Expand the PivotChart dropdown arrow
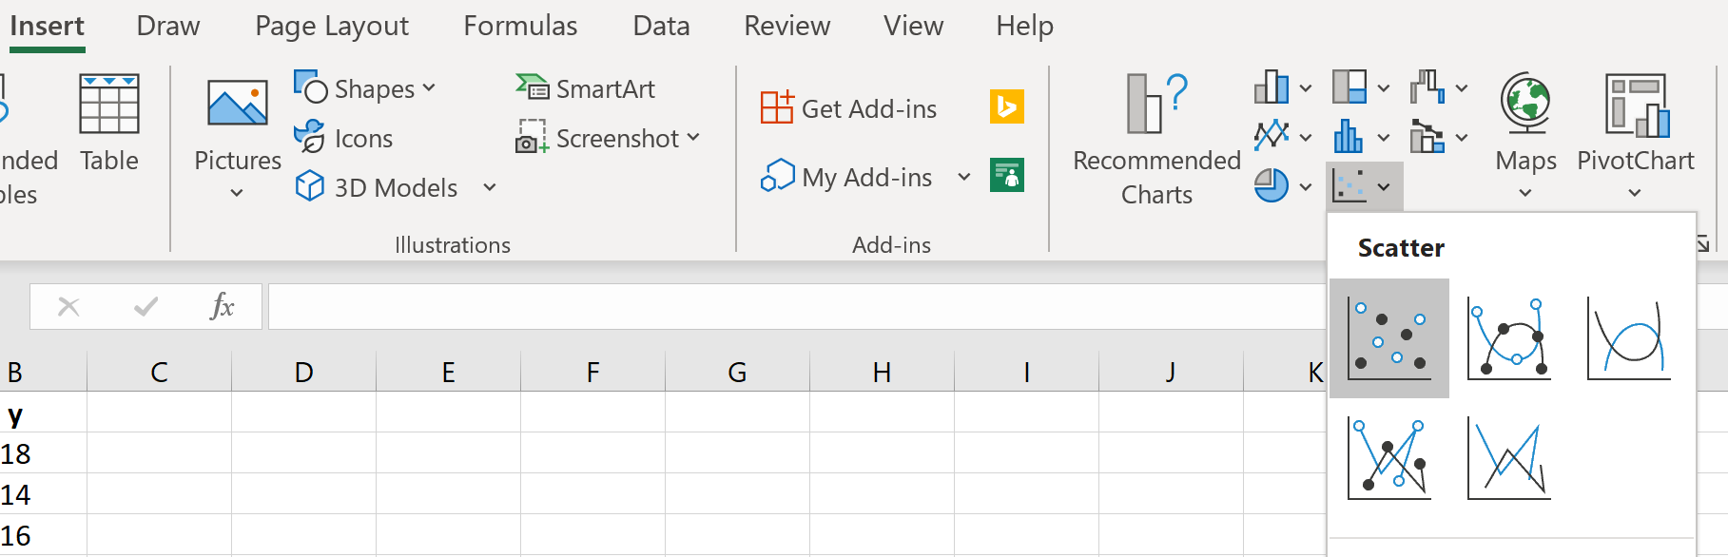 click(x=1635, y=193)
